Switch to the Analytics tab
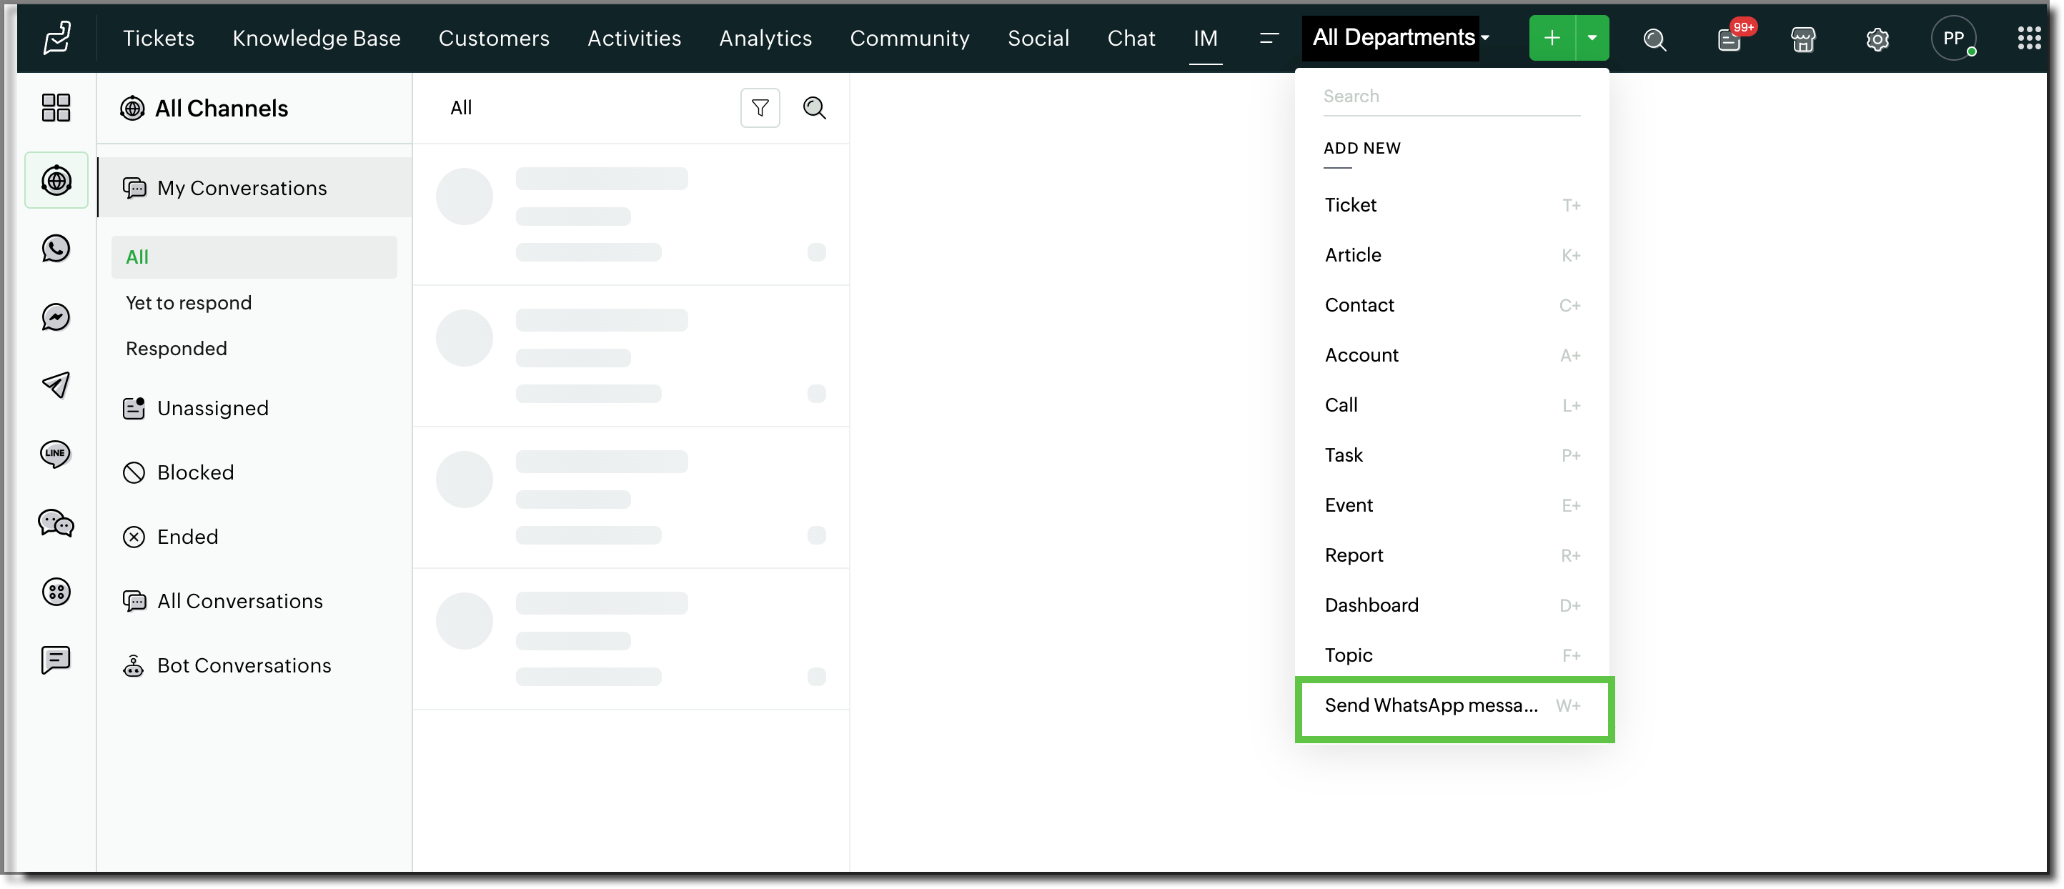2064x889 pixels. [765, 38]
